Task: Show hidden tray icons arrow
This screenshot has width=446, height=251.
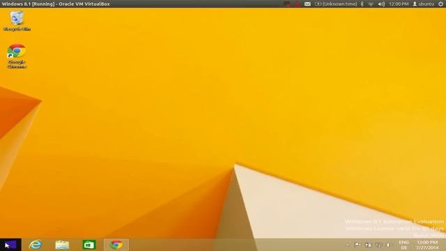Action: (x=347, y=245)
